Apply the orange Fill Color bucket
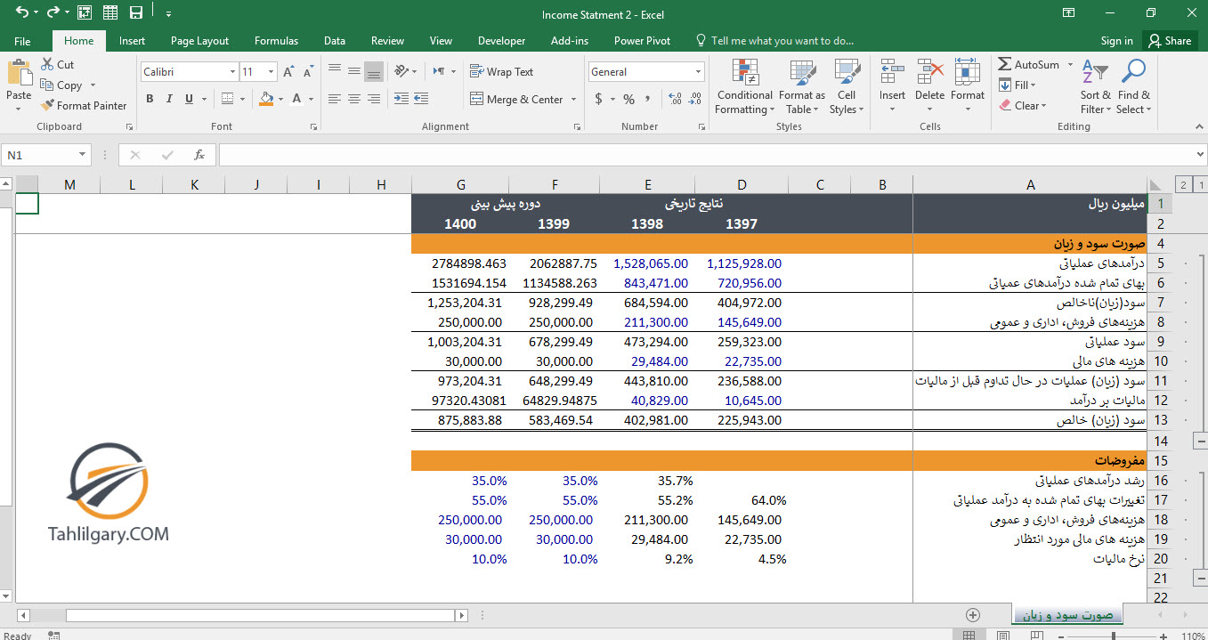This screenshot has height=640, width=1208. pyautogui.click(x=265, y=99)
